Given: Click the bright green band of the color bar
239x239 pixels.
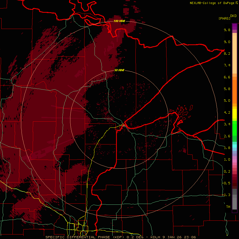Looking at the screenshot, I should point(234,128).
